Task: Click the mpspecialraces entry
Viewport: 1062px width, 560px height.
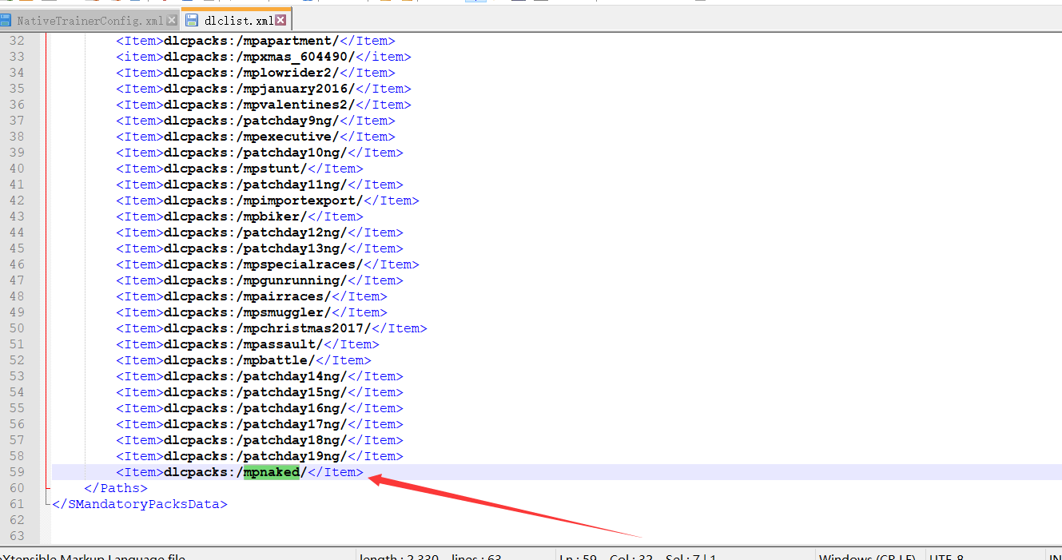Action: 268,264
